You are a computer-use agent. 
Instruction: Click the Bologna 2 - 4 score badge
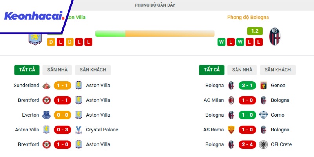(x=247, y=144)
